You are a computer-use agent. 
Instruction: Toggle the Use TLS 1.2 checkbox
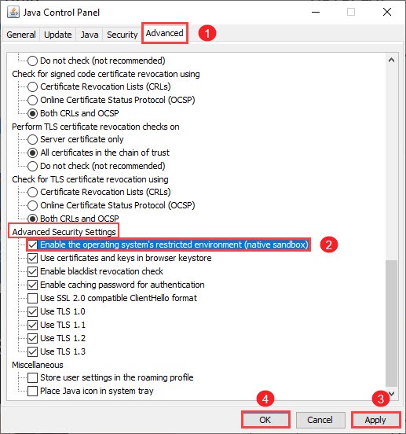tap(33, 338)
